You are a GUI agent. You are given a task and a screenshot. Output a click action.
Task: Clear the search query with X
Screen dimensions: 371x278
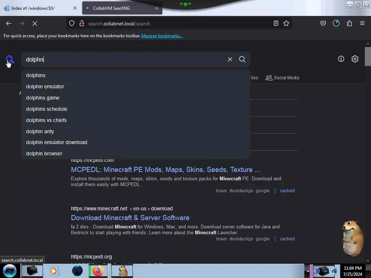coord(230,59)
